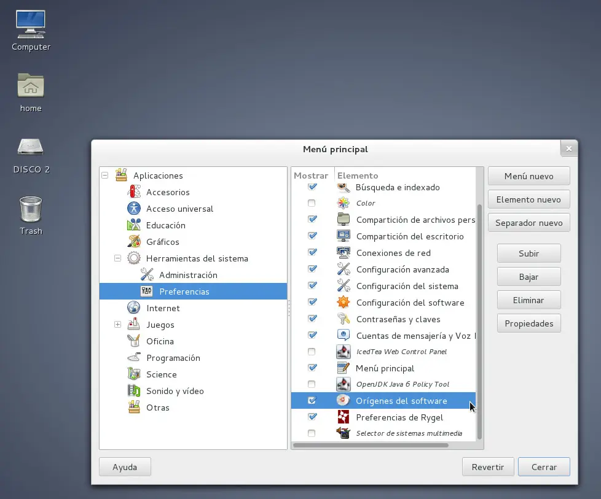Click the Contraseñas y claves keys icon
The height and width of the screenshot is (499, 601).
[343, 319]
